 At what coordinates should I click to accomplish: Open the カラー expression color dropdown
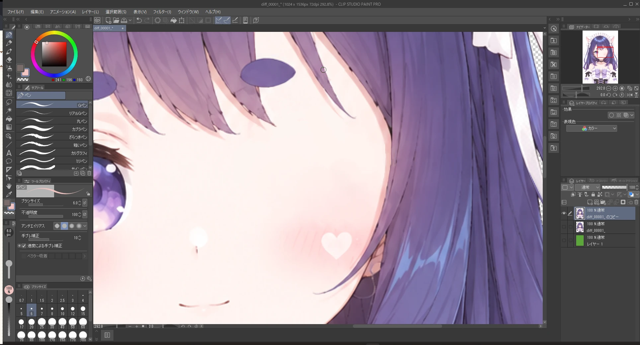592,128
